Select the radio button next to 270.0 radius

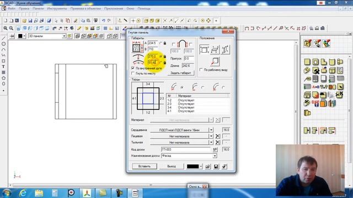pos(161,57)
